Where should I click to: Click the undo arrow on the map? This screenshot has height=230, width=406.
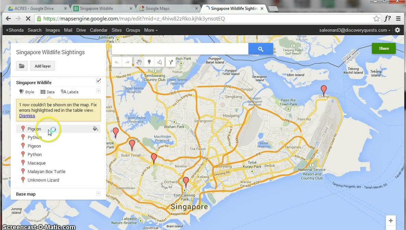click(118, 62)
